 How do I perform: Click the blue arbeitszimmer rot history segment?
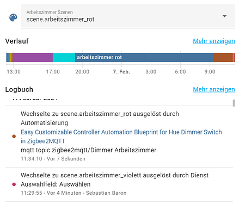[x=144, y=58]
